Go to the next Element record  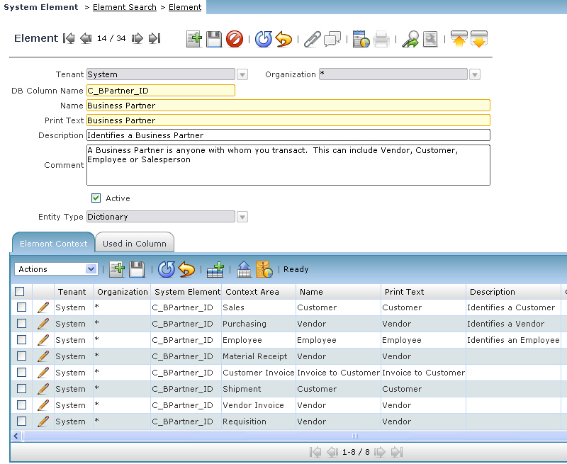point(137,38)
